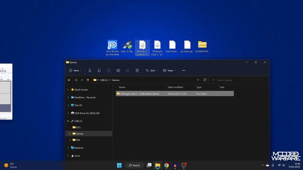Open address bar history dropdown chevron

point(198,80)
